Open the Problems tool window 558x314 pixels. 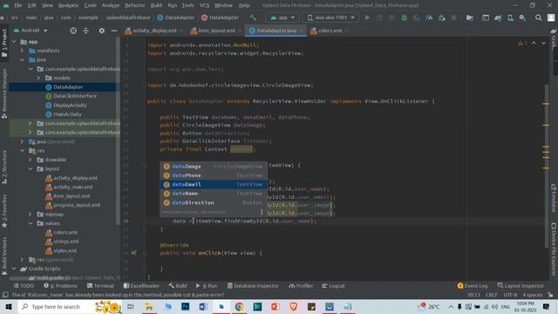(60, 286)
